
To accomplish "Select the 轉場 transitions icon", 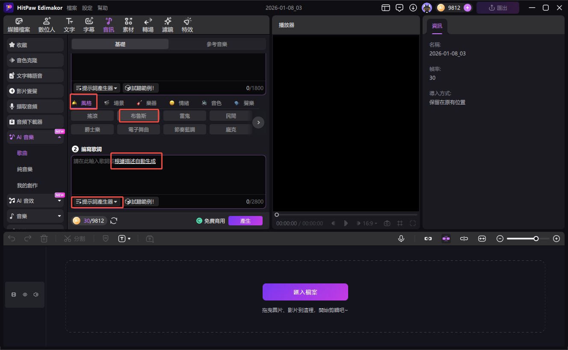I will (148, 25).
